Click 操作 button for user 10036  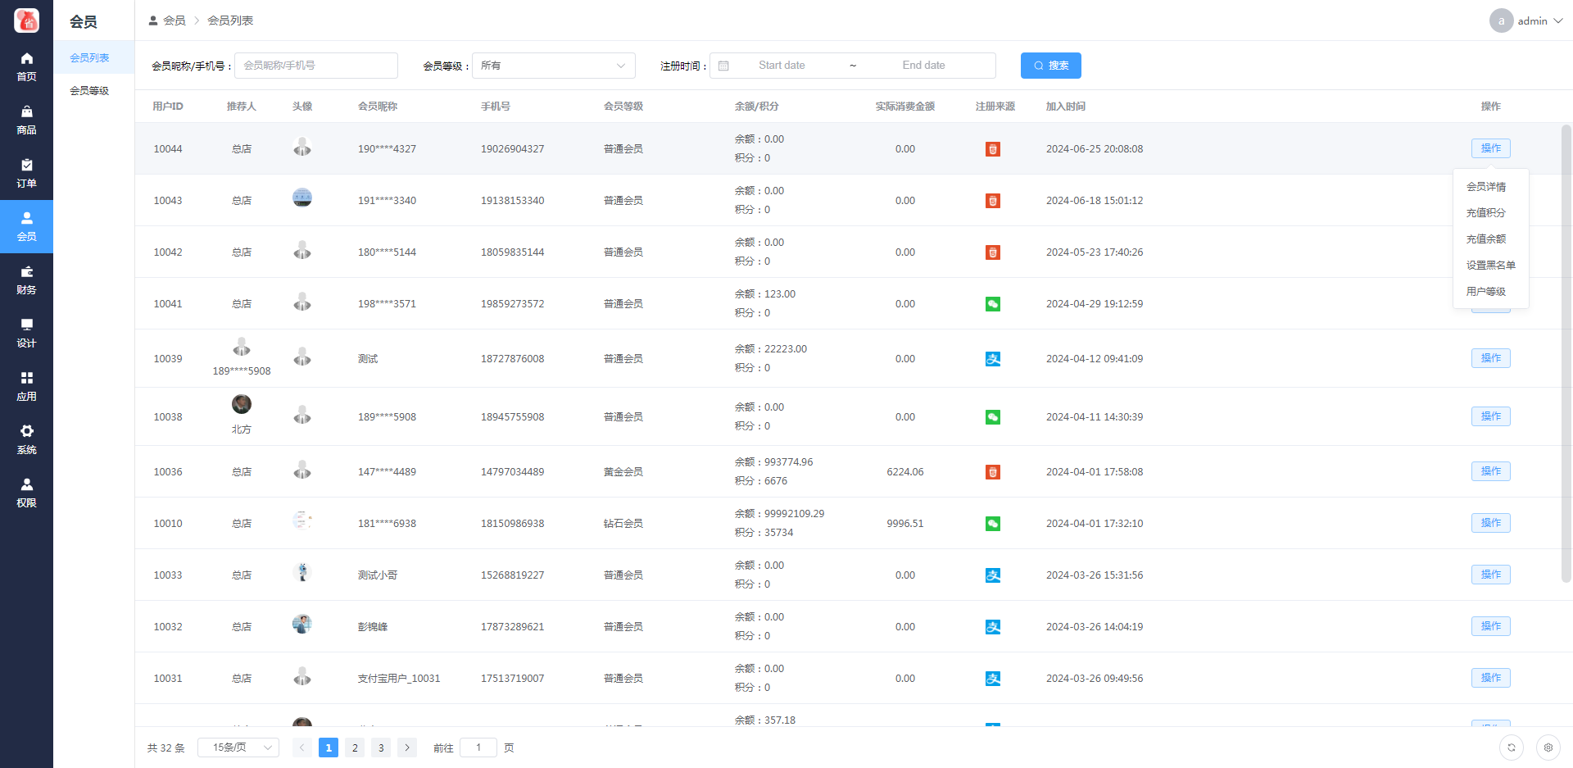click(x=1490, y=471)
